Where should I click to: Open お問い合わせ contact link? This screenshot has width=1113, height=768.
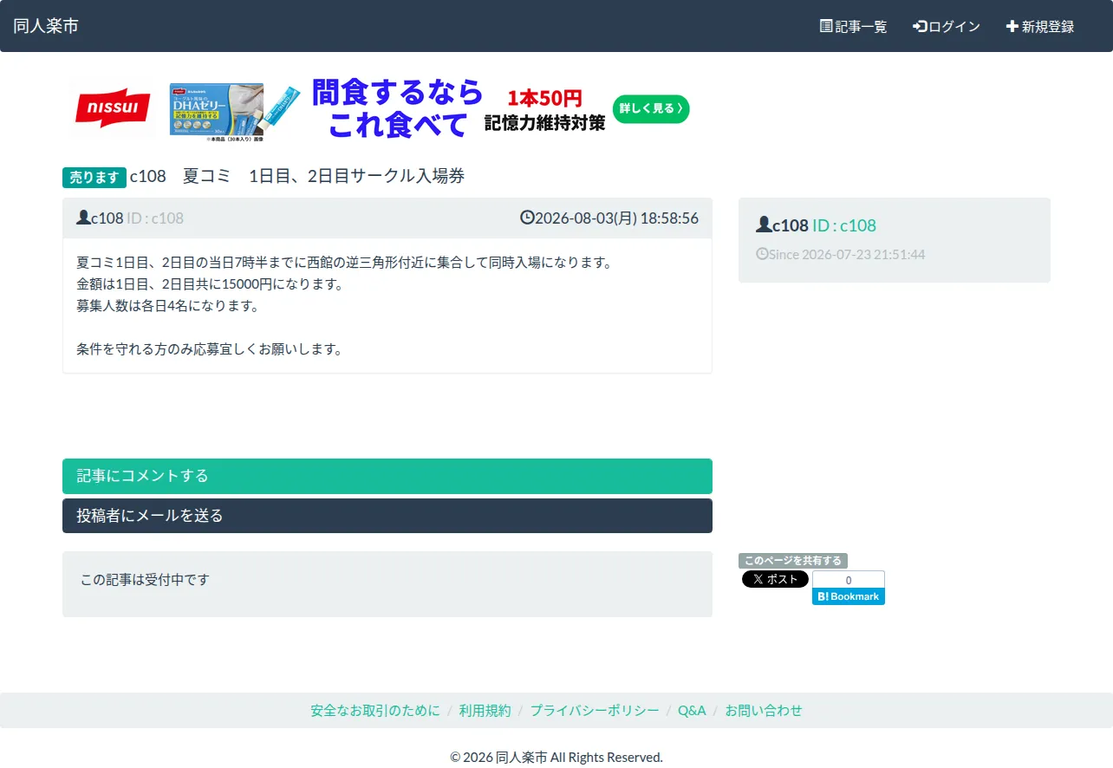[x=764, y=711]
